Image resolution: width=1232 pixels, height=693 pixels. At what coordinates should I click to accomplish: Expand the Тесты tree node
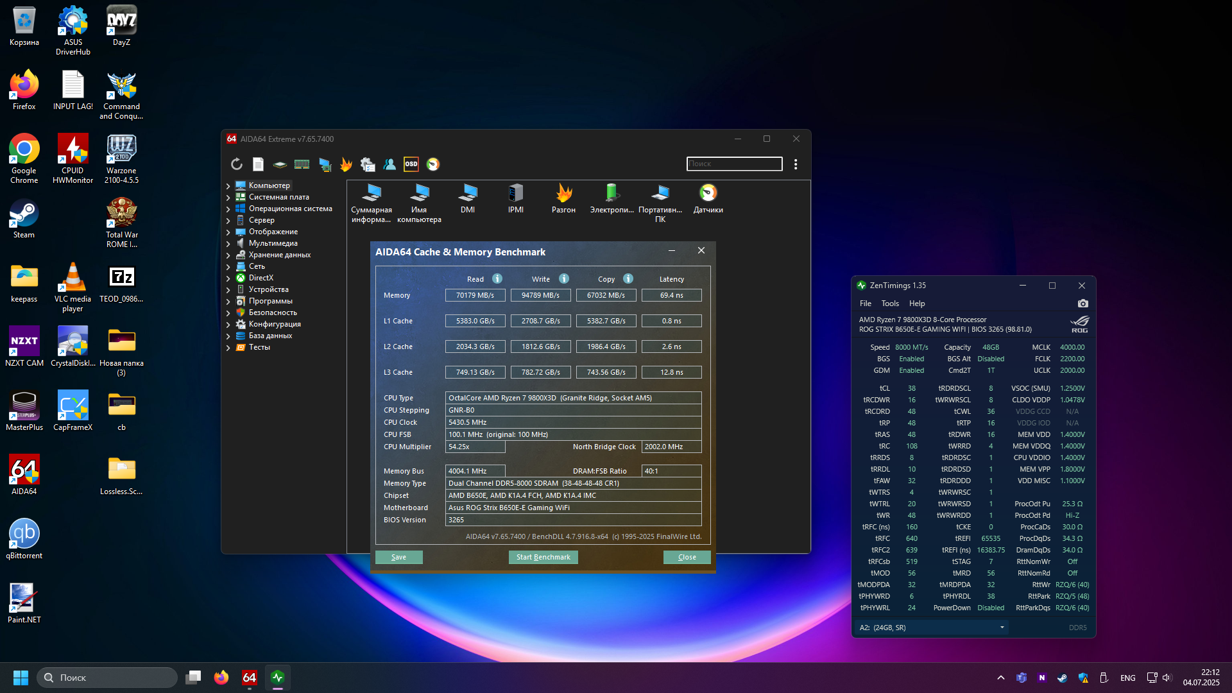pos(228,348)
